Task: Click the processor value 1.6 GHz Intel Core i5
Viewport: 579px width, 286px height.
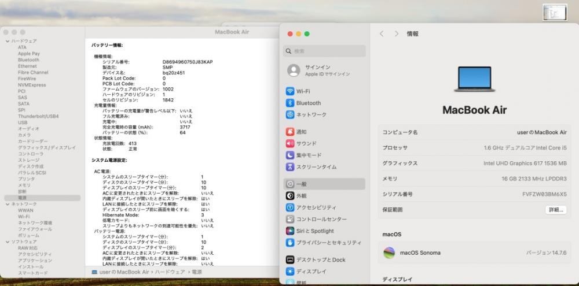Action: coord(525,148)
